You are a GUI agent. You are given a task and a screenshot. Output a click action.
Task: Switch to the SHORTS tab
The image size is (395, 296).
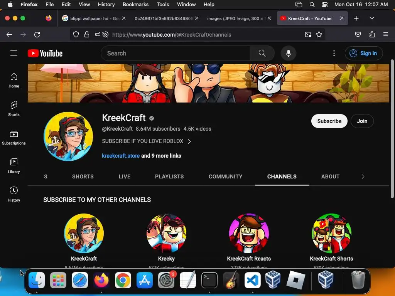click(x=83, y=177)
